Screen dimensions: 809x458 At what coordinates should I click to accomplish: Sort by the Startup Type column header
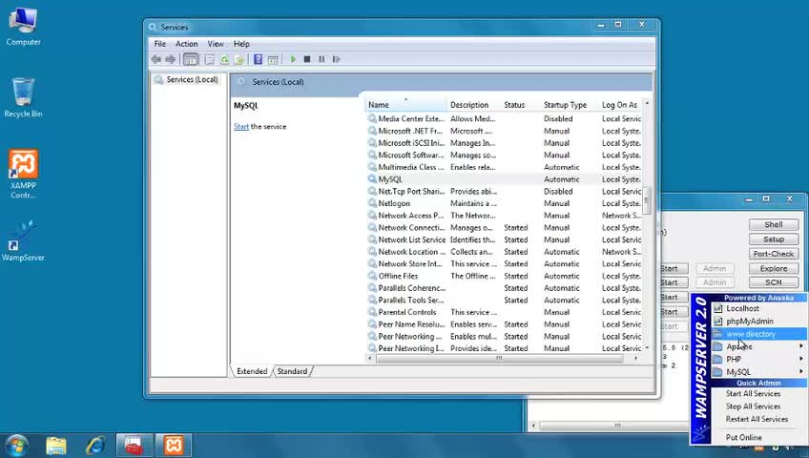(x=569, y=105)
